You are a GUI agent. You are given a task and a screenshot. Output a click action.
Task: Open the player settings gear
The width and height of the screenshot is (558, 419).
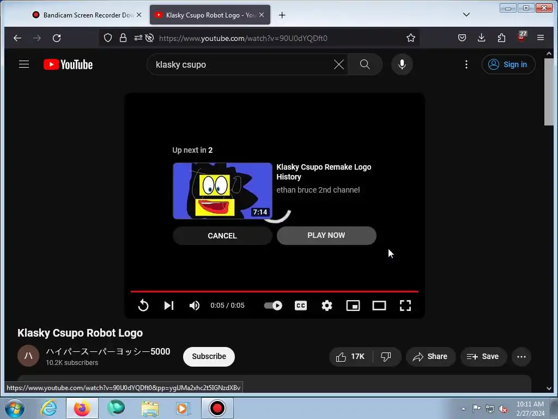(327, 306)
